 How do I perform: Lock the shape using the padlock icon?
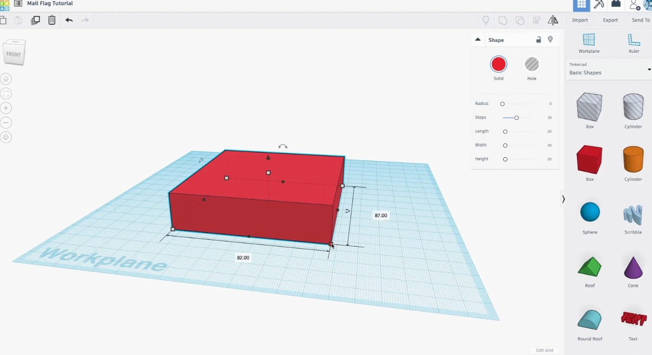click(x=538, y=39)
